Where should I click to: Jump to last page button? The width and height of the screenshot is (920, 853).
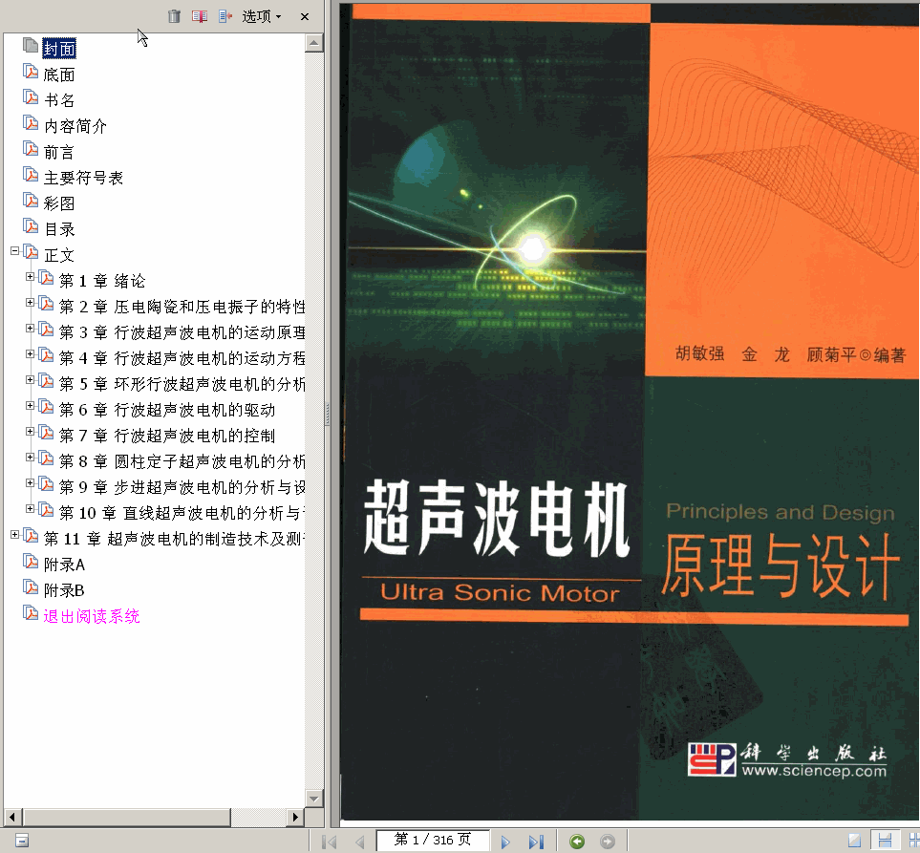pyautogui.click(x=536, y=842)
